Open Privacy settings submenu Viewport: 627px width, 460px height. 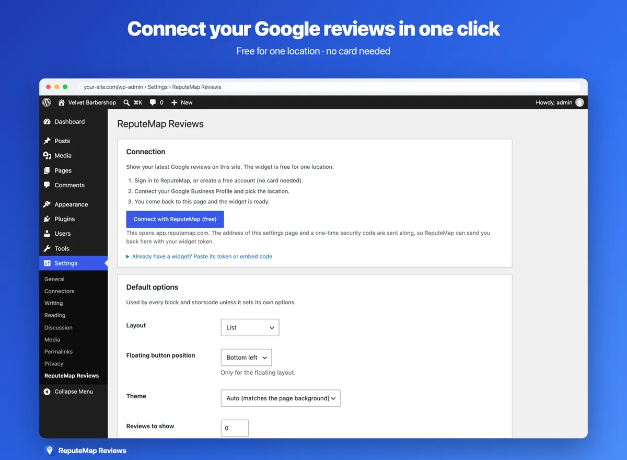click(54, 364)
